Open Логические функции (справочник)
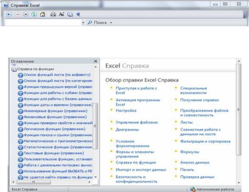The image size is (249, 192). [x=52, y=129]
